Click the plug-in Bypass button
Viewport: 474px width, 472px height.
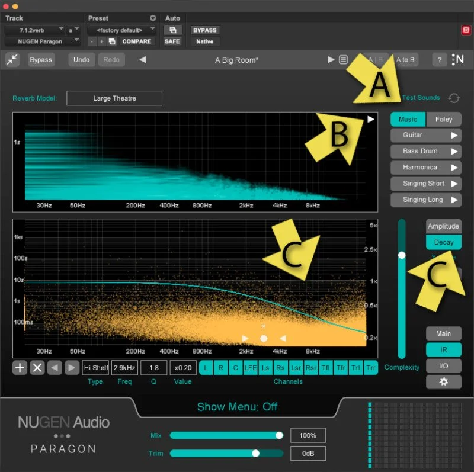click(41, 60)
